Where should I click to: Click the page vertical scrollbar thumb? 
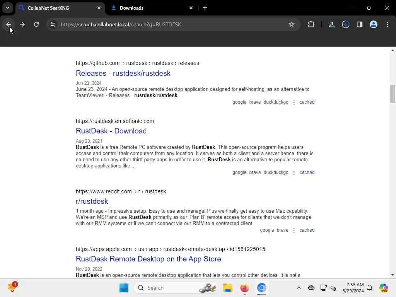click(393, 94)
